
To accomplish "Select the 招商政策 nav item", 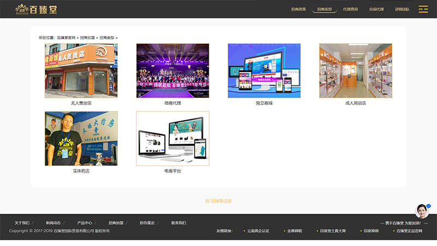I will tap(298, 9).
